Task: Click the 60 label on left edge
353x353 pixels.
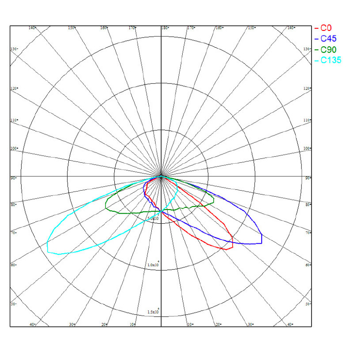Action: coord(13,265)
